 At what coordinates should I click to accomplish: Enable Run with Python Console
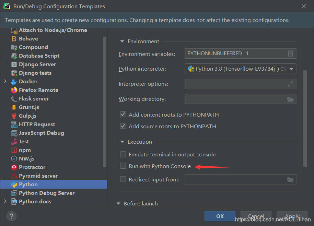tap(123, 166)
